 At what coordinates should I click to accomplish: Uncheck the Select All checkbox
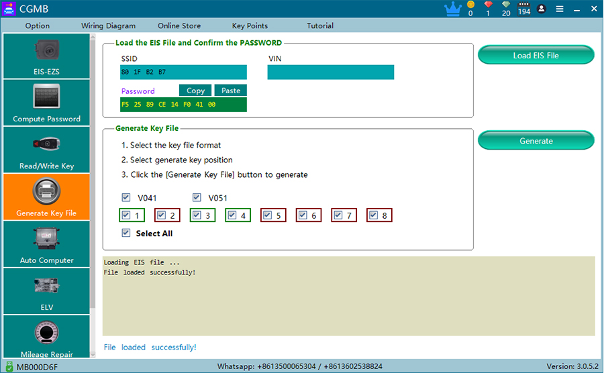[x=126, y=233]
